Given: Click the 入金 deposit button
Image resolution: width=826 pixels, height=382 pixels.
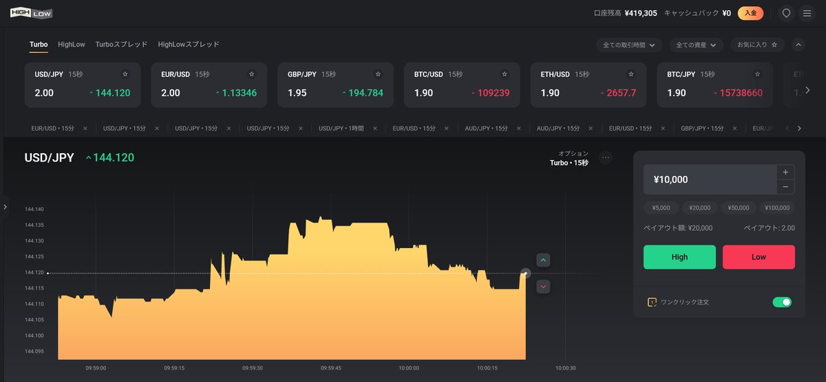Looking at the screenshot, I should tap(750, 13).
